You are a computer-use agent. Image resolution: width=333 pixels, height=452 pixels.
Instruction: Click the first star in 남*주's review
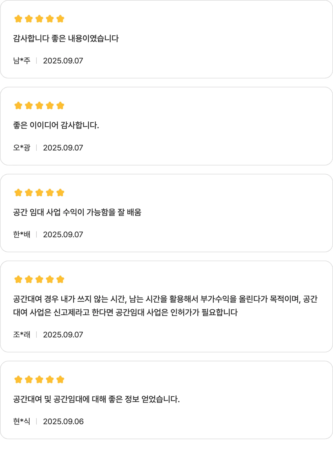click(18, 19)
